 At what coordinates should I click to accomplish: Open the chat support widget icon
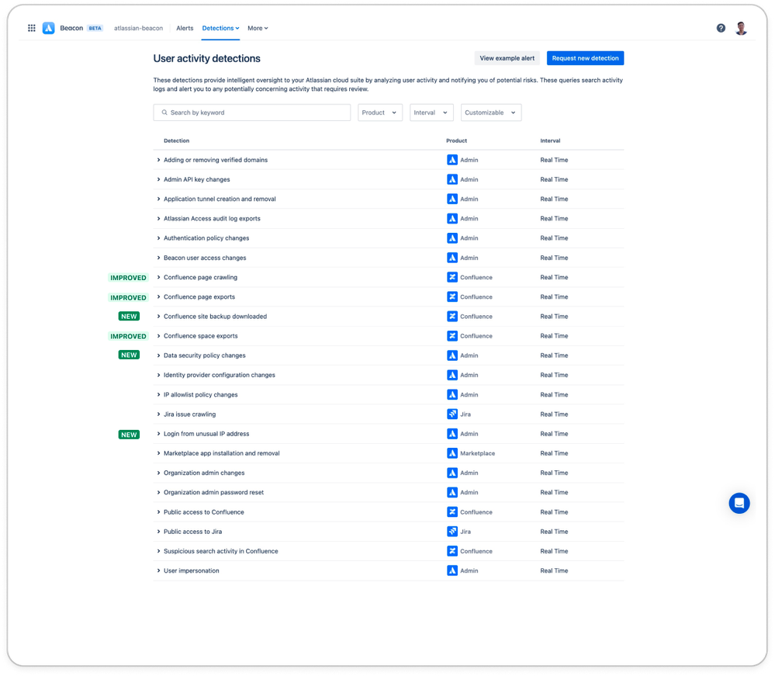point(739,504)
